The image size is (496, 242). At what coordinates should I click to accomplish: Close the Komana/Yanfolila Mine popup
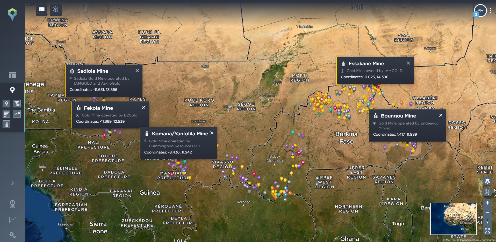[x=212, y=133]
